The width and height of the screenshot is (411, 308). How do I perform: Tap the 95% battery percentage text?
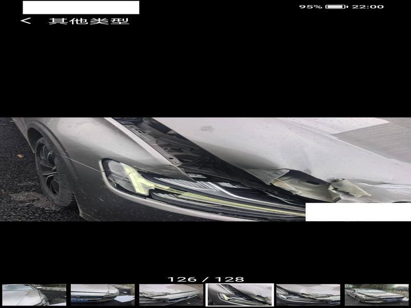tap(310, 7)
